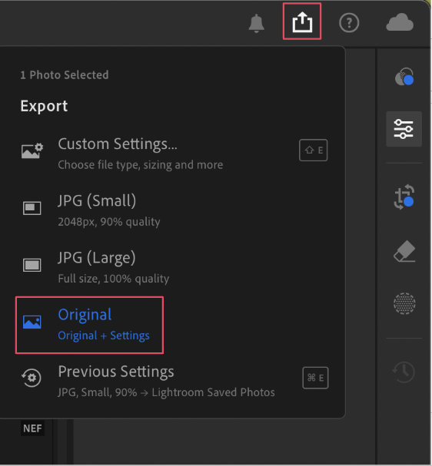Open the Masking dotted circle tool
The width and height of the screenshot is (432, 466).
[x=404, y=303]
